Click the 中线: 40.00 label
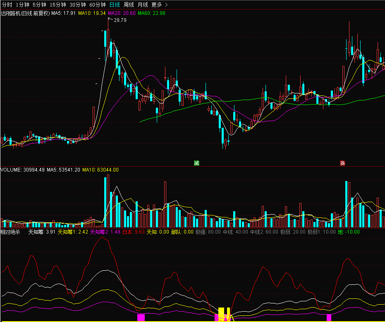The image size is (385, 322). tap(235, 232)
